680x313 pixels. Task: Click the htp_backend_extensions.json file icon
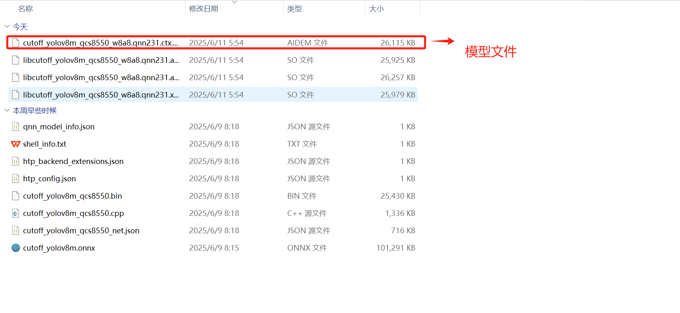(x=15, y=161)
